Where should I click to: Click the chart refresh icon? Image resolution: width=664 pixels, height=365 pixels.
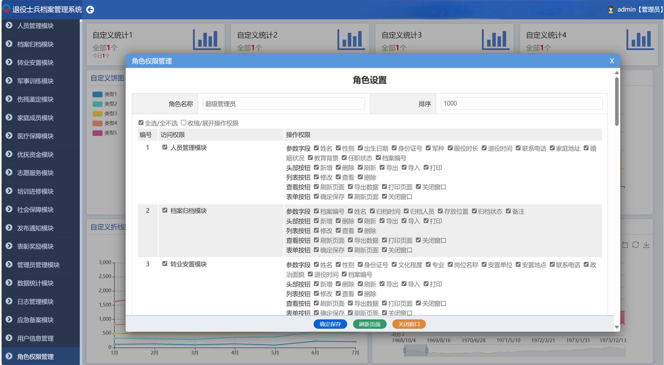635,245
